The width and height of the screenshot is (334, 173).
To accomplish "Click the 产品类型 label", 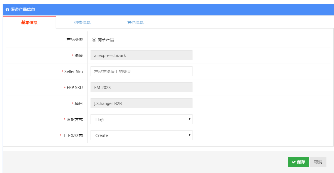I will point(75,40).
